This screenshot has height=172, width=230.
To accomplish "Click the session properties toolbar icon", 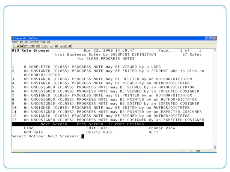I will 25,46.
